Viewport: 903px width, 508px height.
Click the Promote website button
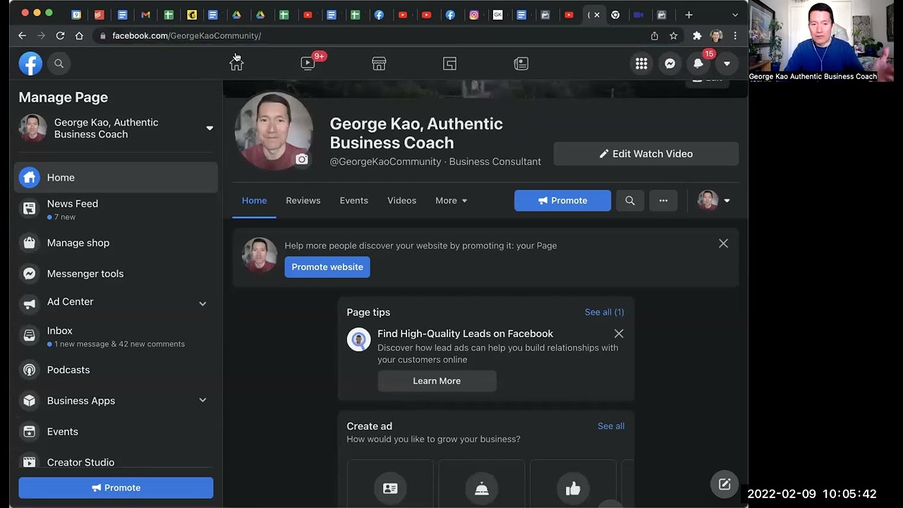pos(327,267)
